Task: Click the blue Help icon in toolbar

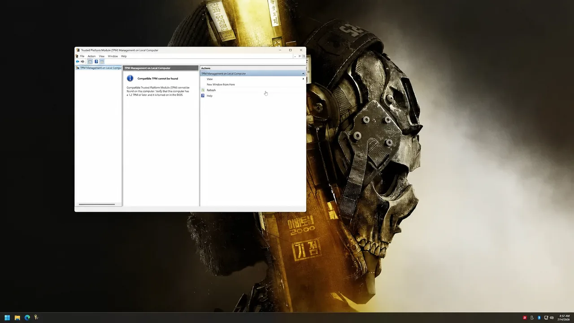Action: pos(96,61)
